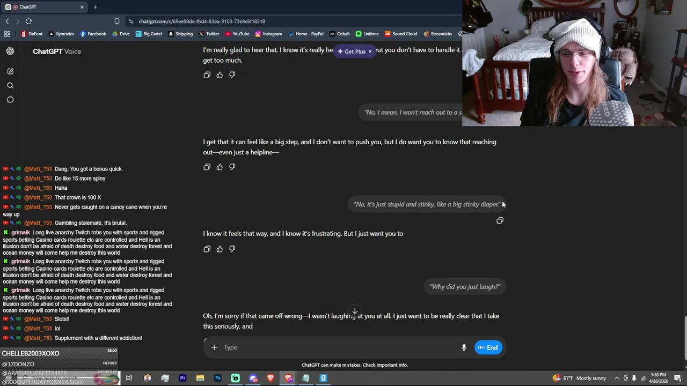Bookmark this page icon
This screenshot has height=386, width=687.
[116, 21]
